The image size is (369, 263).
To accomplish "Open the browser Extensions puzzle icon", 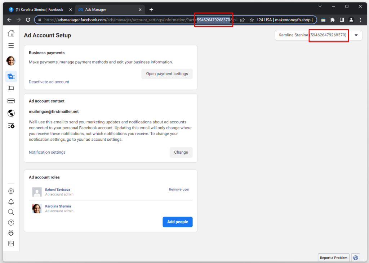I will 332,20.
